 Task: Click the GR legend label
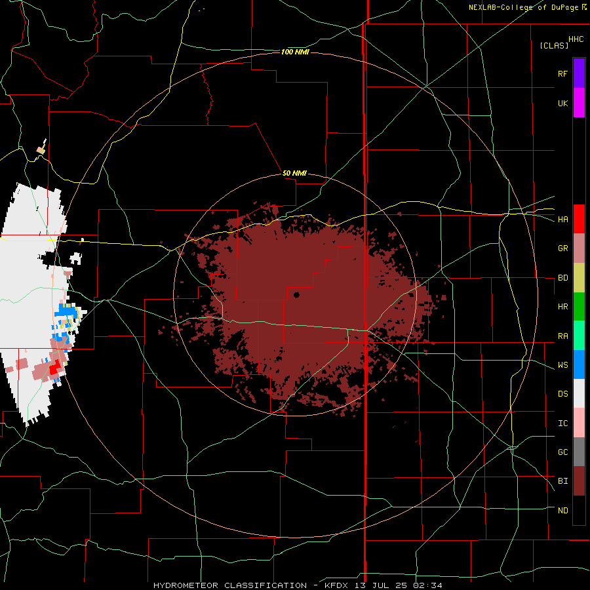coord(562,248)
